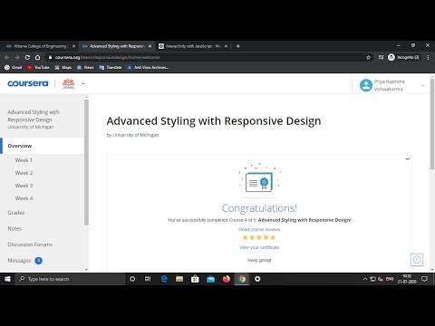Open the News bookmark
Viewport: 435px width, 326px height.
[x=85, y=68]
